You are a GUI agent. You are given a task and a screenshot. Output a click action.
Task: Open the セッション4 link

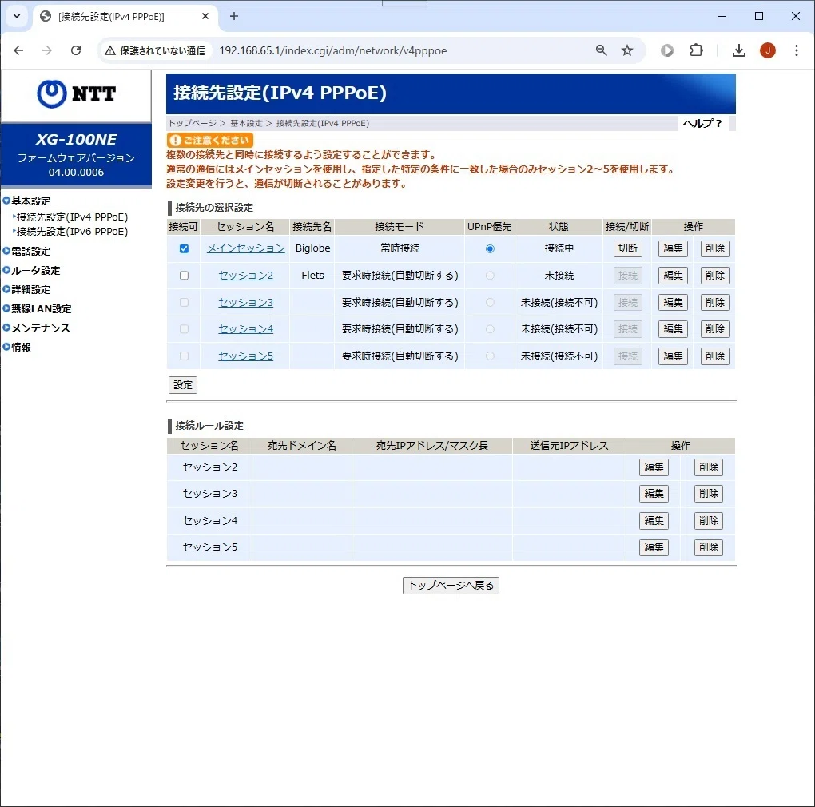coord(246,329)
